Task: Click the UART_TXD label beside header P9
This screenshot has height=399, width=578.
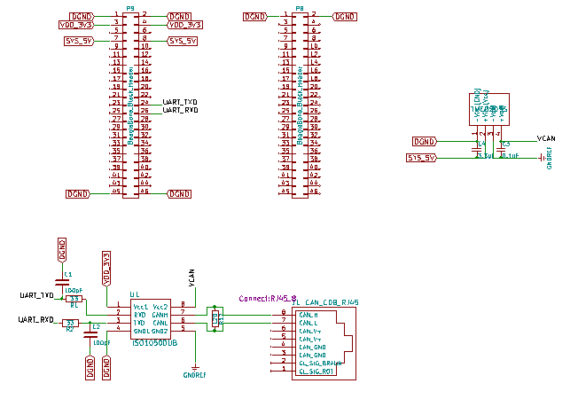Action: (x=180, y=104)
